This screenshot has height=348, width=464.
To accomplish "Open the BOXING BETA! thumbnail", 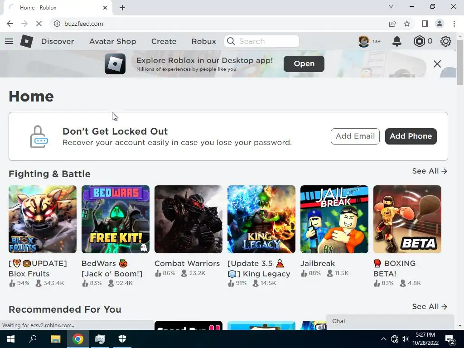I will (407, 219).
